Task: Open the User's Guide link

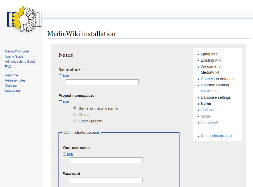Action: 14,57
